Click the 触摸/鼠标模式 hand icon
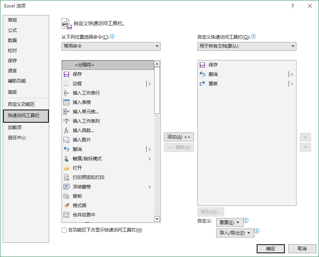Viewport: 319px width, 257px height. point(66,159)
